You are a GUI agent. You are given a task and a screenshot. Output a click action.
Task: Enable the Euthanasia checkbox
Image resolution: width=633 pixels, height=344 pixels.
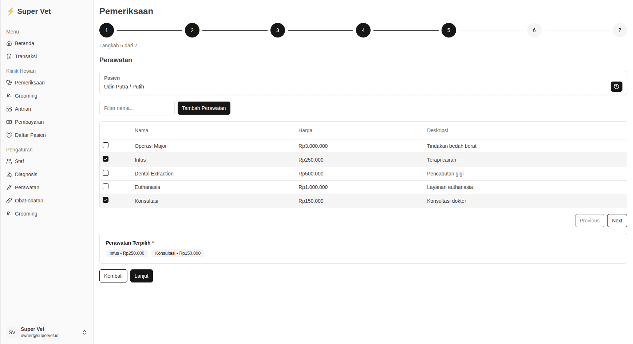tap(106, 186)
